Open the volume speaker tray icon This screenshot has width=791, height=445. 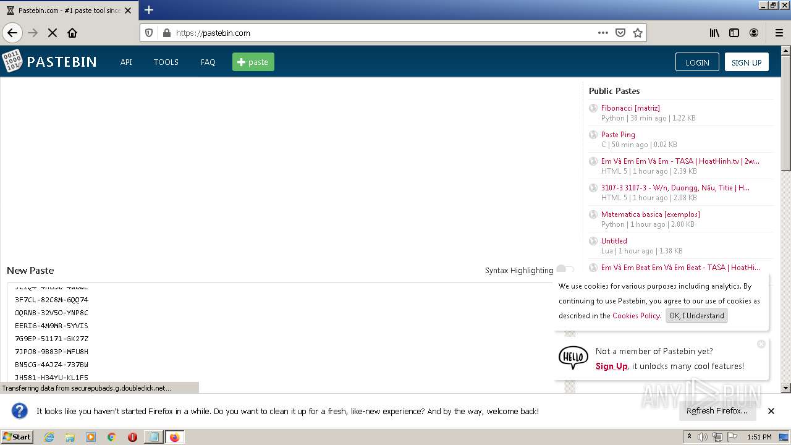[703, 437]
